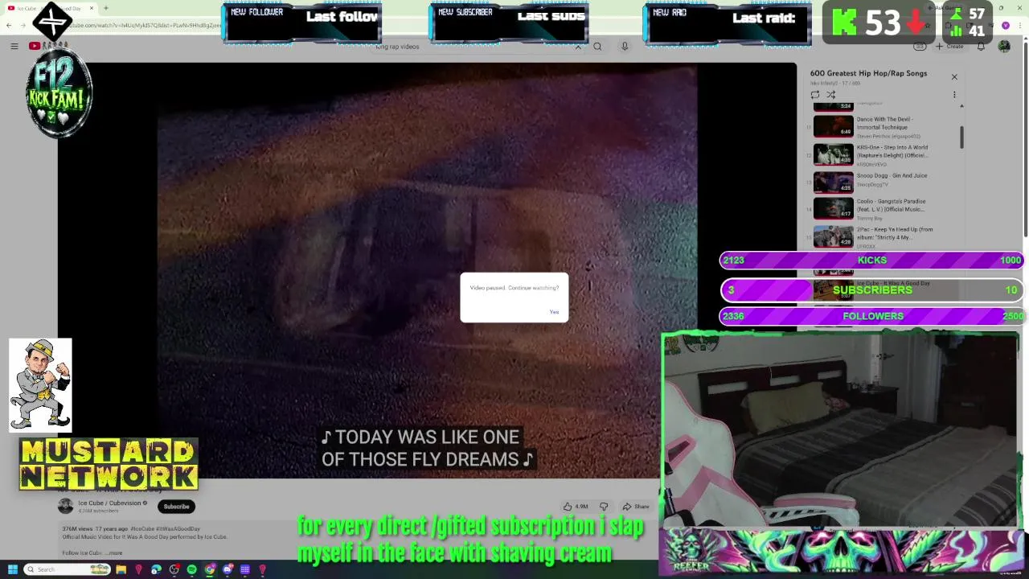Open File Explorer from the taskbar
This screenshot has height=579, width=1029.
point(121,569)
